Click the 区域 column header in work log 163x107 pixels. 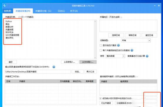11,81
